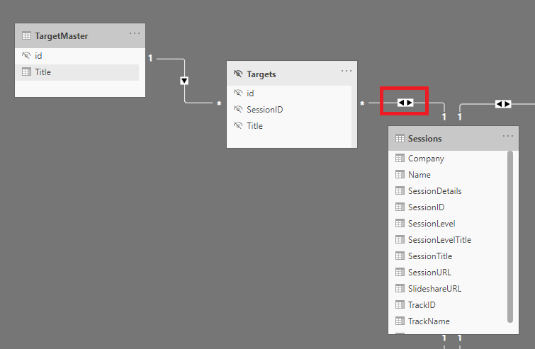Click the column icon next to Company
Image resolution: width=535 pixels, height=349 pixels.
[x=400, y=158]
